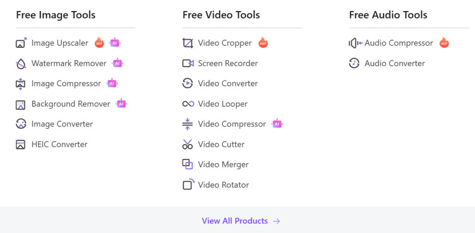The width and height of the screenshot is (475, 233).
Task: Click View All Products link
Action: click(235, 221)
